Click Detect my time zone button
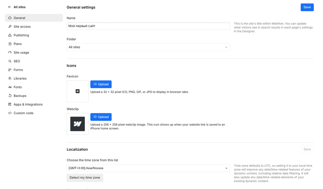The height and width of the screenshot is (189, 323). pyautogui.click(x=85, y=178)
